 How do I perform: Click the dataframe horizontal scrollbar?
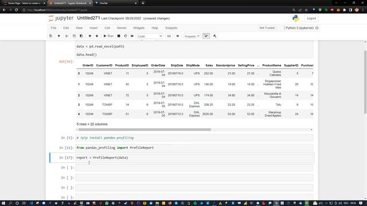(145, 130)
